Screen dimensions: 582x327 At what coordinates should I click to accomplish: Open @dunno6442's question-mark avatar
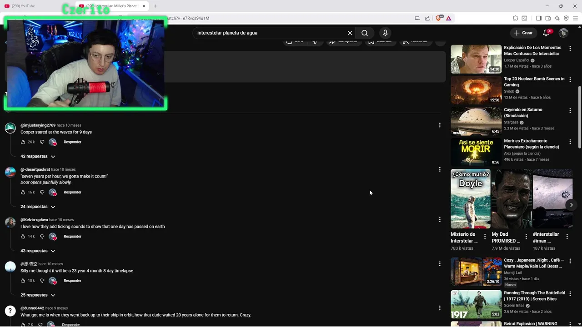click(x=10, y=311)
